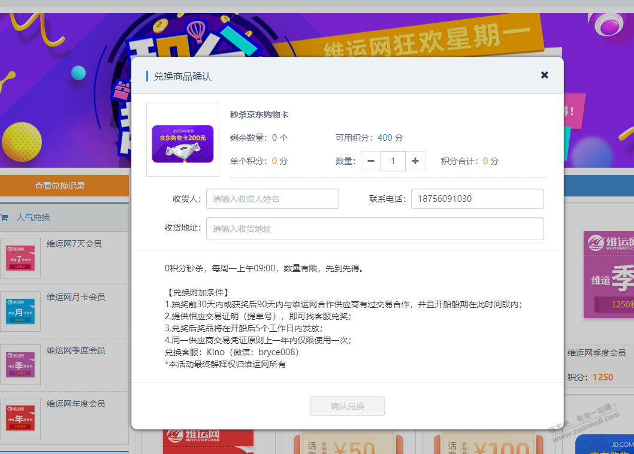The image size is (634, 454).
Task: Click the 收货人 name input field
Action: tap(273, 199)
